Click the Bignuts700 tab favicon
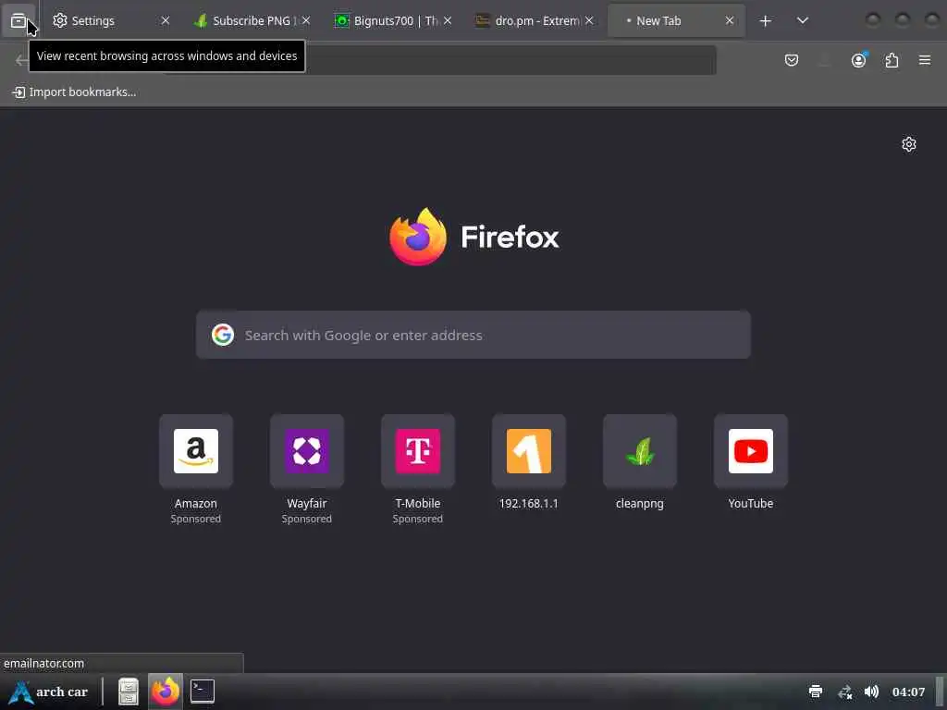The height and width of the screenshot is (710, 947). [342, 21]
